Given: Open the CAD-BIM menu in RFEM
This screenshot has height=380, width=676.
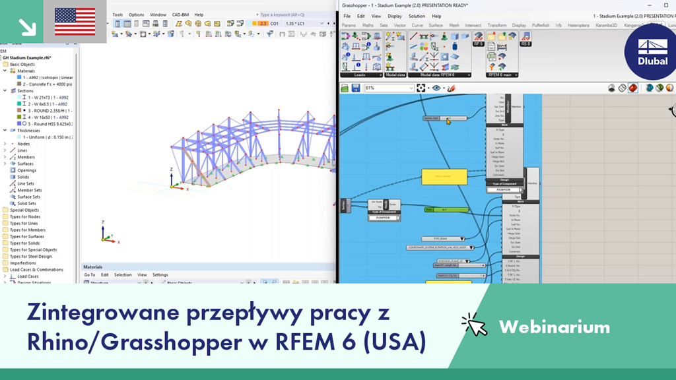Looking at the screenshot, I should click(x=180, y=15).
